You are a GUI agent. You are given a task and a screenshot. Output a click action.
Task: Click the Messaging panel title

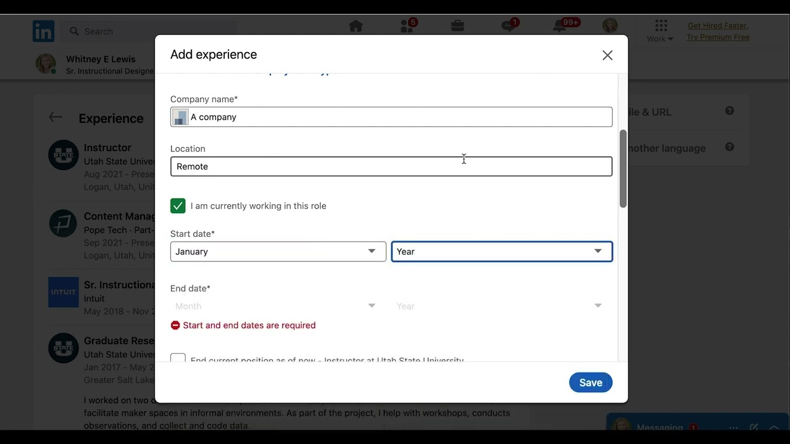click(659, 427)
